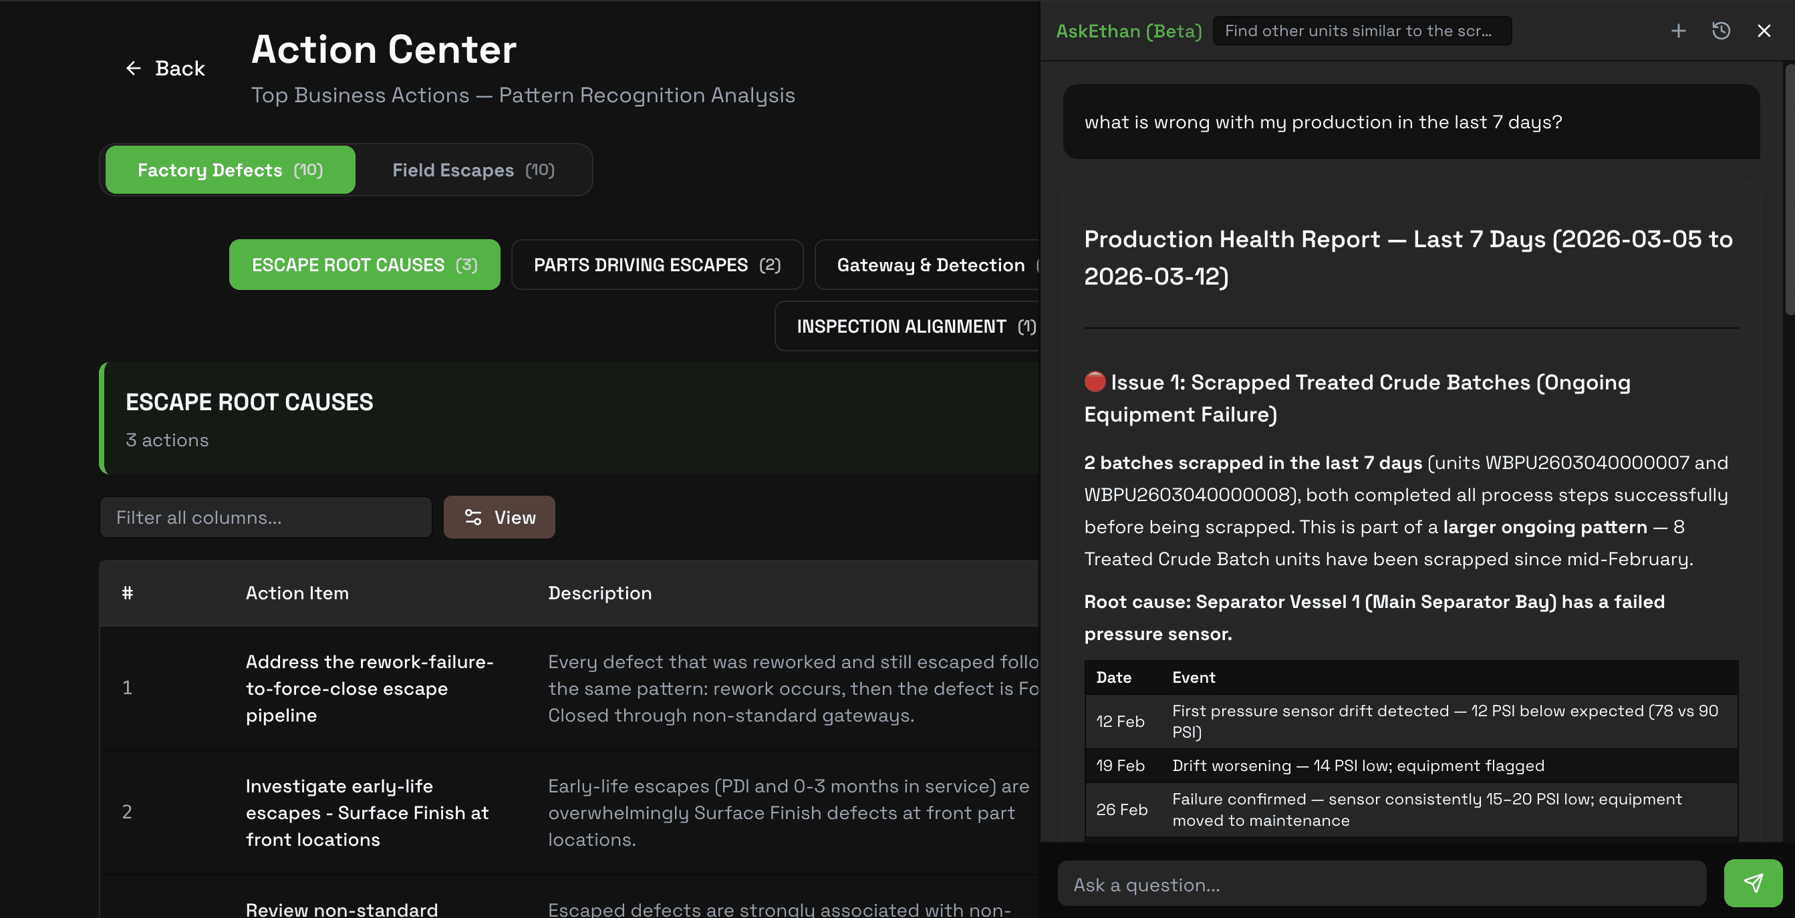The height and width of the screenshot is (918, 1795).
Task: Open rework-failure-to-force-close action item
Action: 370,688
